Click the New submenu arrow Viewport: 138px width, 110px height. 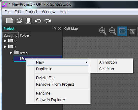tap(86, 62)
